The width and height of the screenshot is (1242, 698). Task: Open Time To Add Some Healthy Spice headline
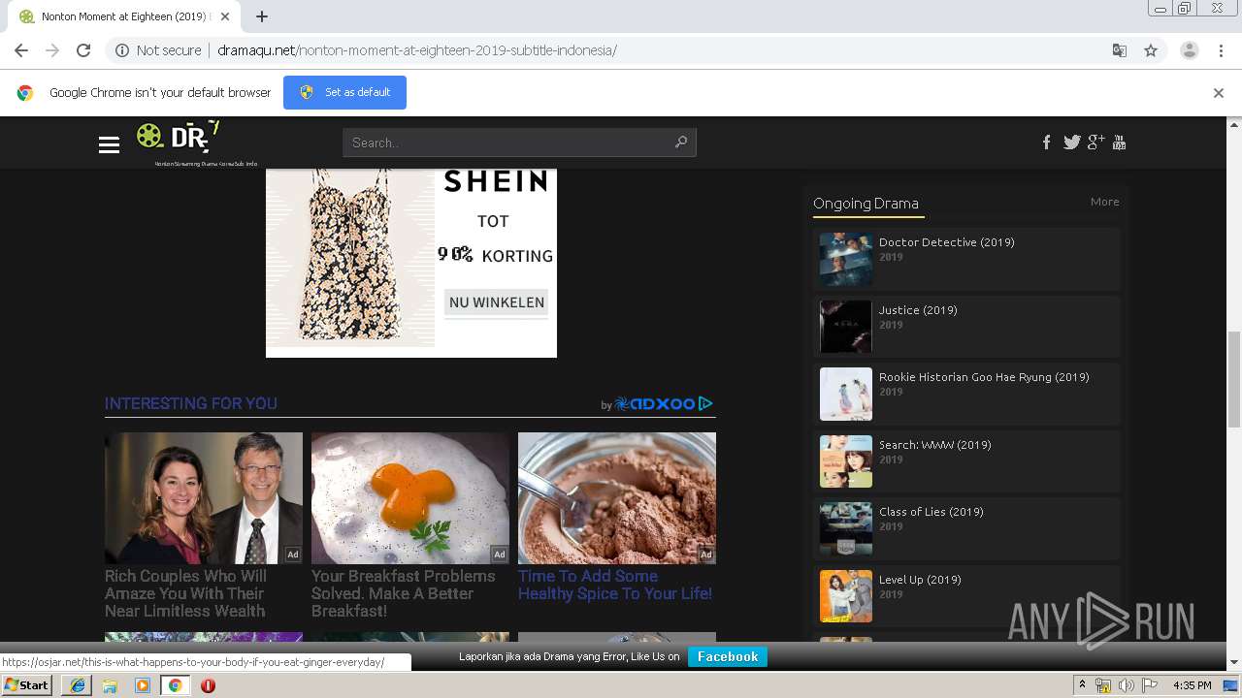(615, 585)
